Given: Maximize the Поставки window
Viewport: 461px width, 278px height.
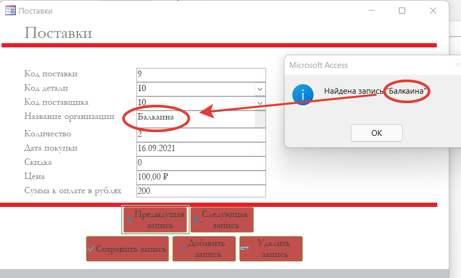Looking at the screenshot, I should pos(402,11).
